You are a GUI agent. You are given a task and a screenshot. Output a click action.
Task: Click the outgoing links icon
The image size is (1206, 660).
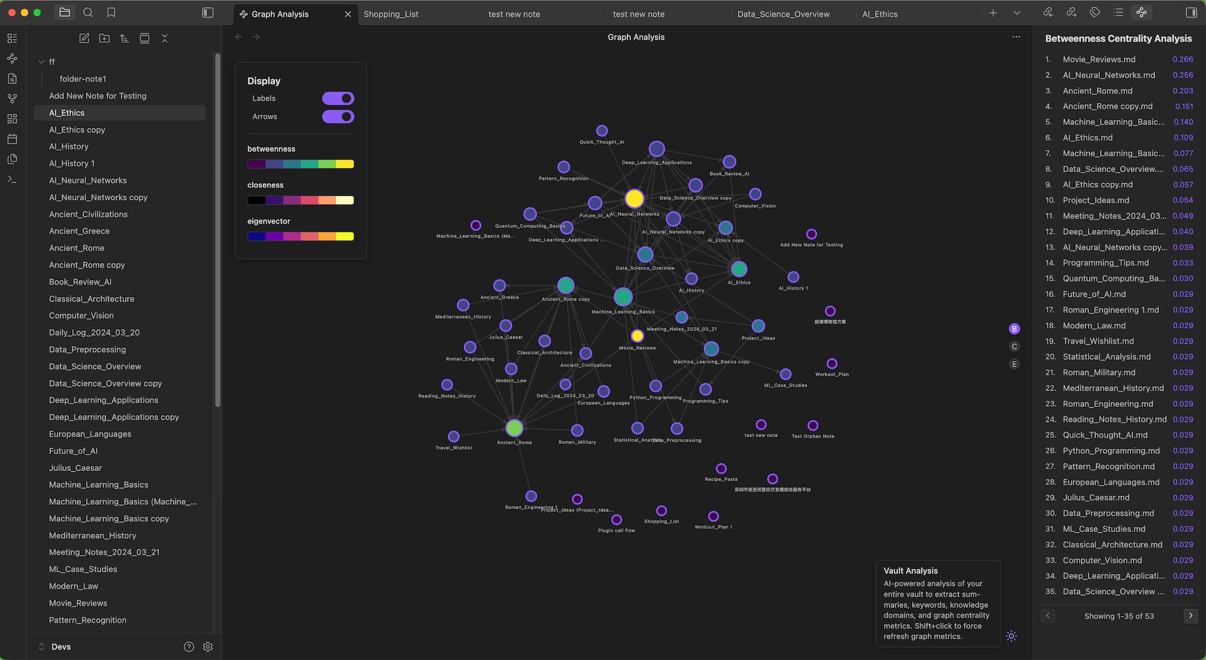(x=1070, y=12)
